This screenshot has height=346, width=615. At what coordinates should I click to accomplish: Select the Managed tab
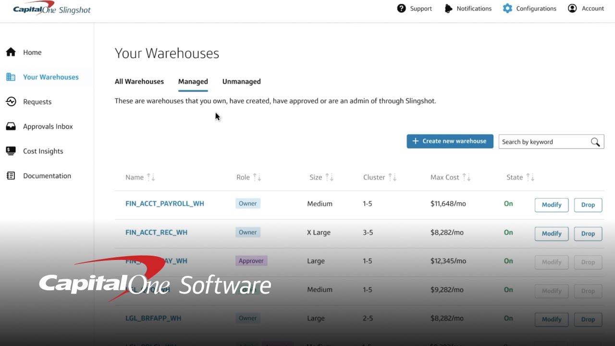[193, 82]
